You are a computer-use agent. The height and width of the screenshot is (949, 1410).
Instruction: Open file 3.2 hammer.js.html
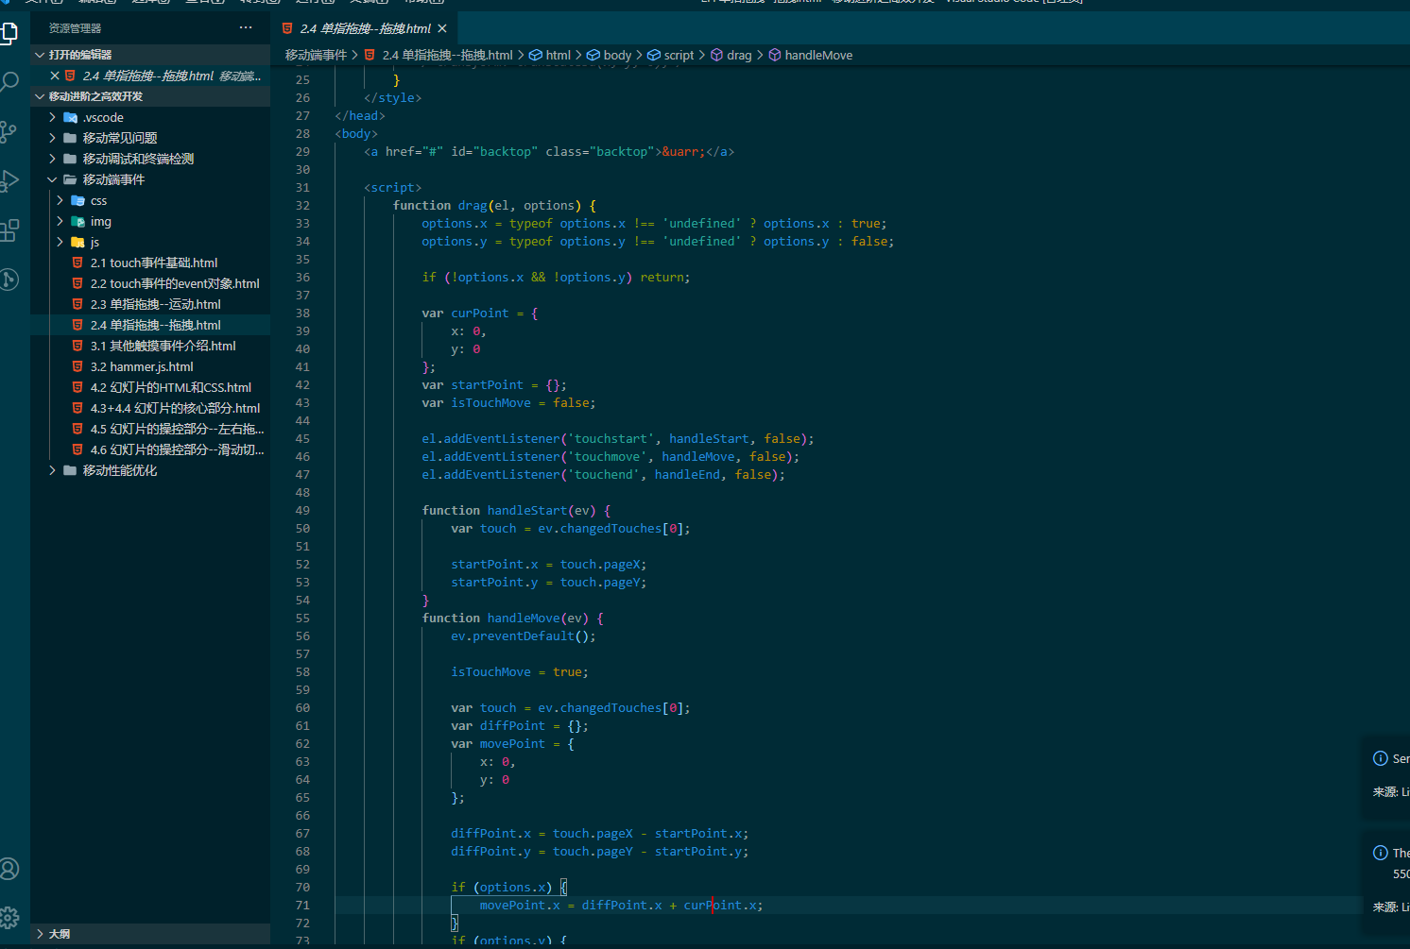150,366
